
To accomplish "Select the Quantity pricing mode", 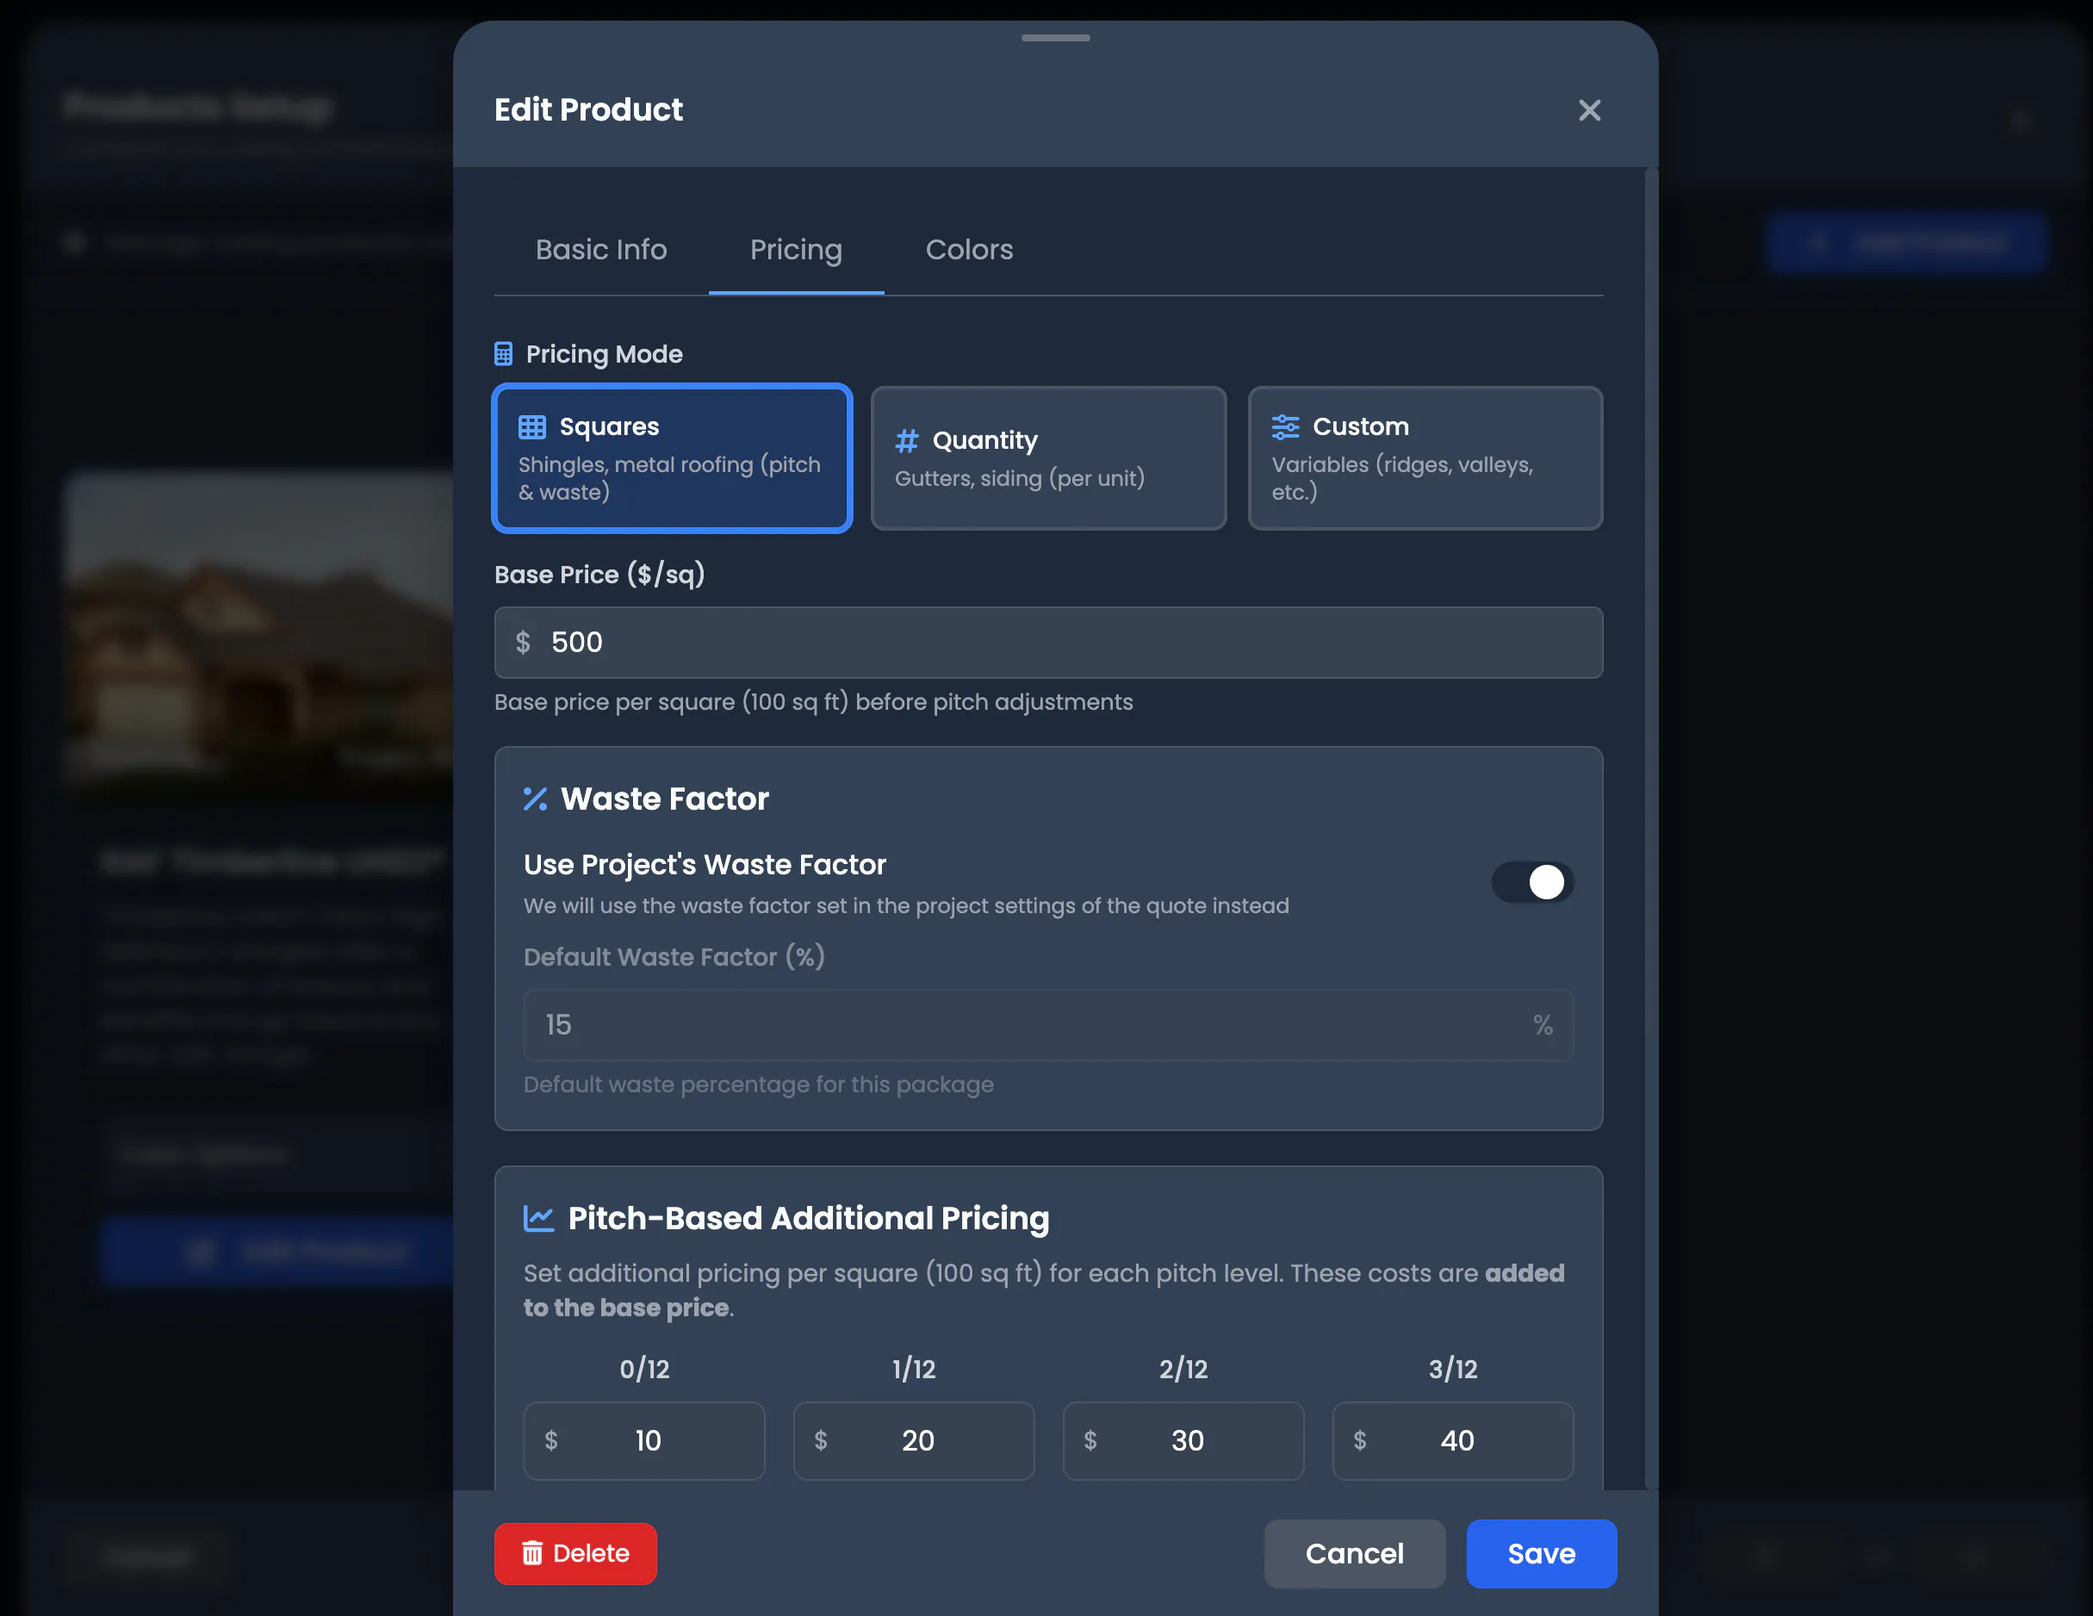I will point(1048,458).
